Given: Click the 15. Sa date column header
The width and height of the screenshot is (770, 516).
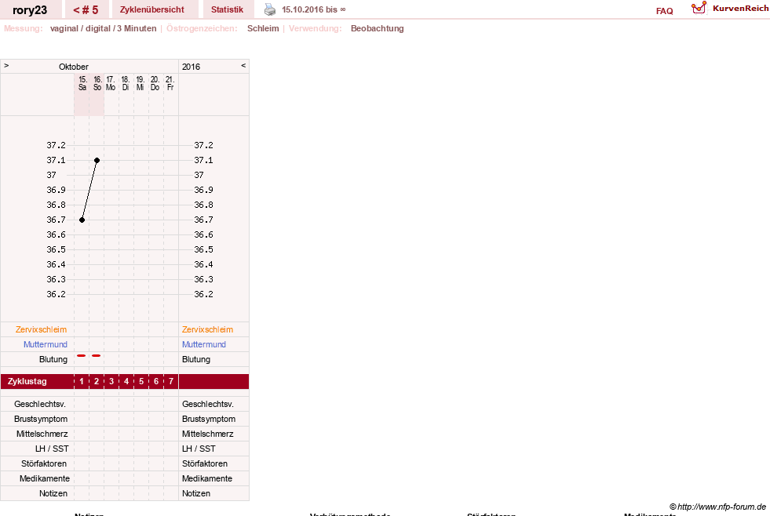Looking at the screenshot, I should 82,83.
